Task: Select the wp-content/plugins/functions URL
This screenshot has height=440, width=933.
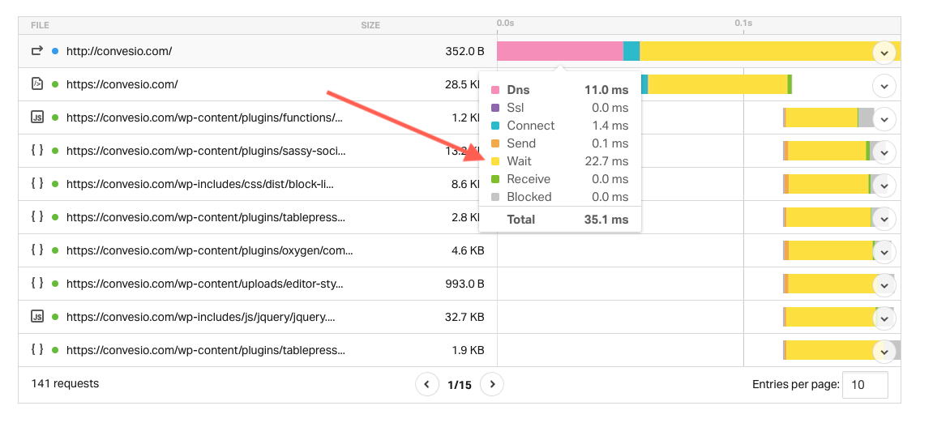Action: point(205,117)
